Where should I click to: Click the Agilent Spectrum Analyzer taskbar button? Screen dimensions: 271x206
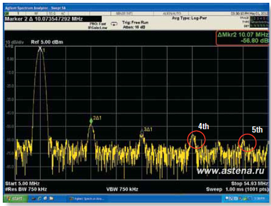(x=86, y=199)
